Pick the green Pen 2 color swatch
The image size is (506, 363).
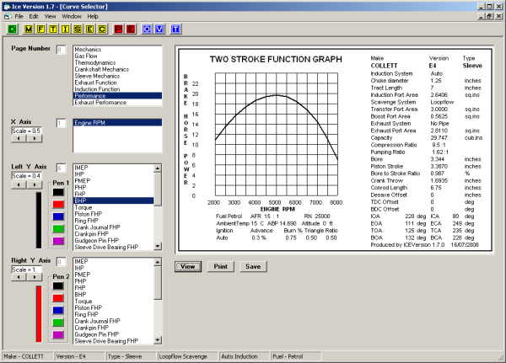[x=59, y=322]
